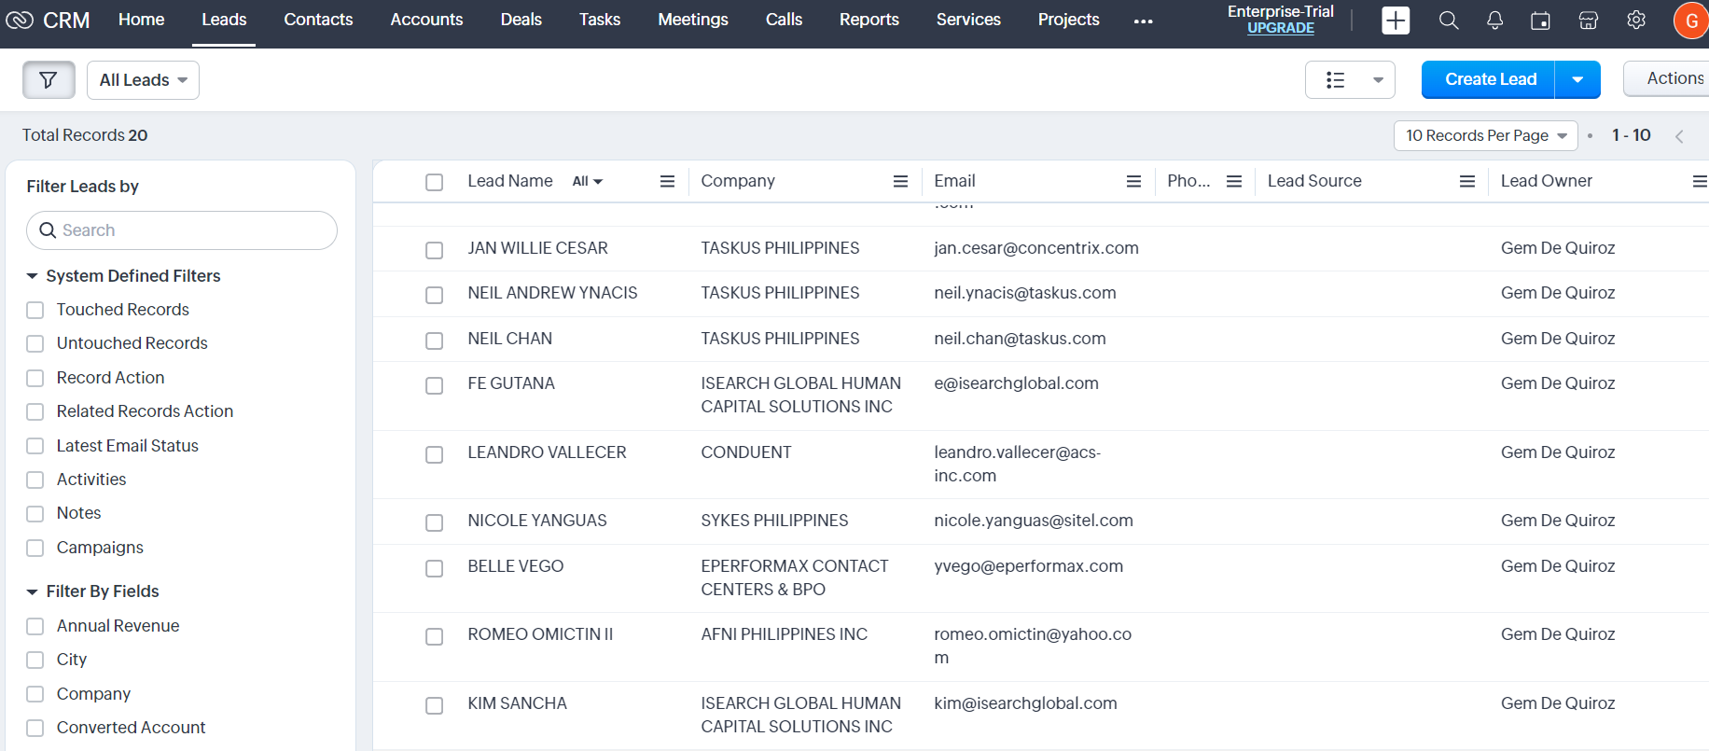Open Company column menu icon

click(900, 181)
